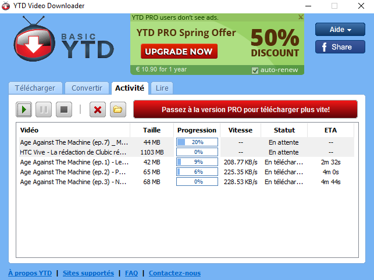Open the À propos YTD link
The width and height of the screenshot is (374, 280).
[30, 273]
